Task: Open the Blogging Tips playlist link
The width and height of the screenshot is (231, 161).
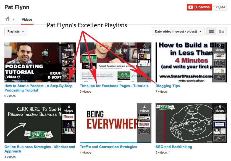Action: (168, 86)
